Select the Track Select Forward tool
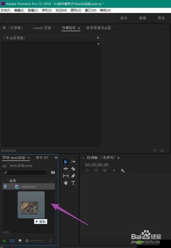171x248 pixels. 73,162
